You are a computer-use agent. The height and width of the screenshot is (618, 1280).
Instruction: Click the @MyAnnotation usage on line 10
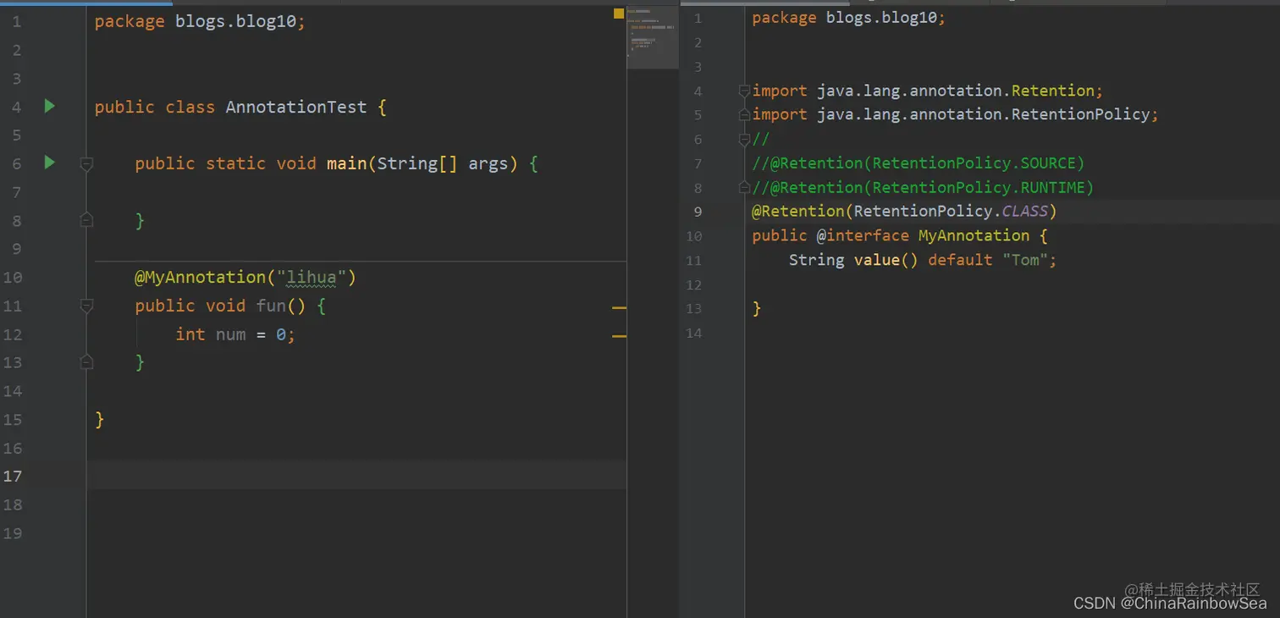[200, 277]
